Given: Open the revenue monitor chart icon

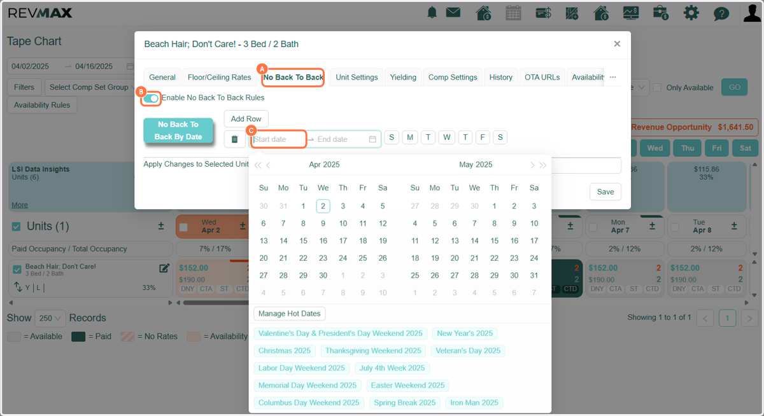Looking at the screenshot, I should pos(630,13).
